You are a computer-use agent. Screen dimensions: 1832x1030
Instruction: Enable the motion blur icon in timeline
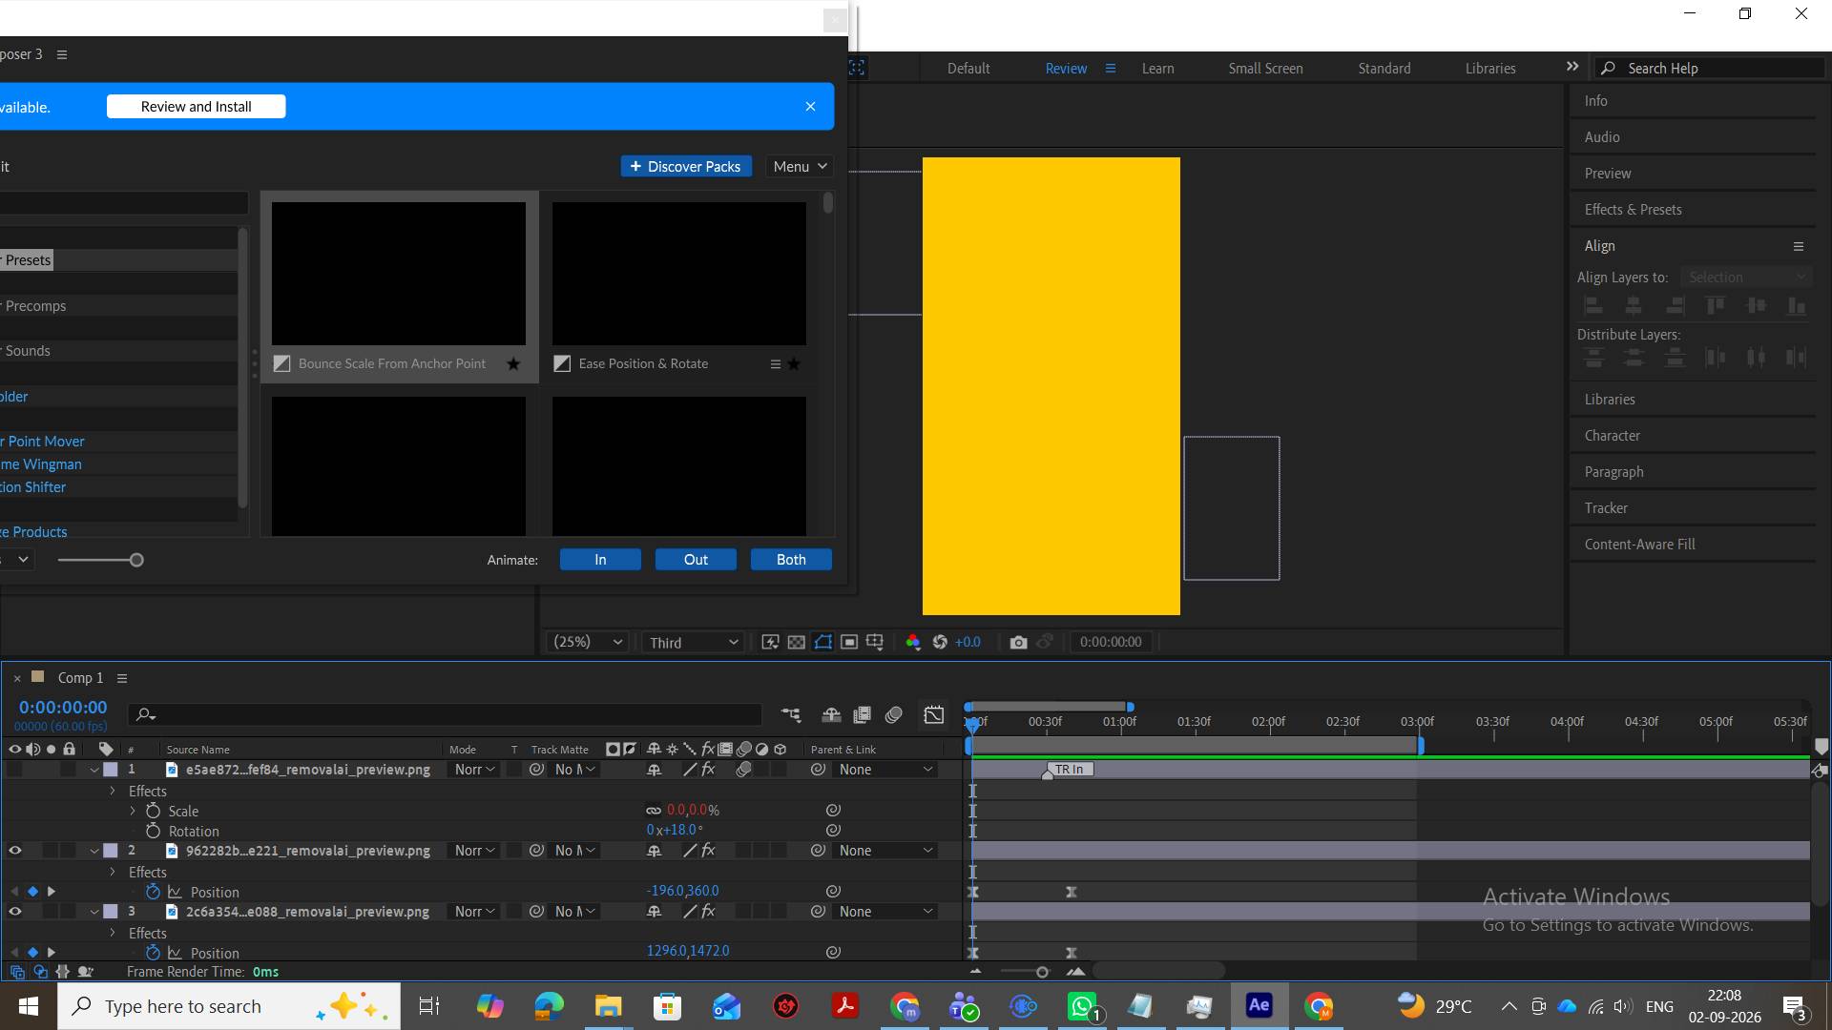coord(894,714)
